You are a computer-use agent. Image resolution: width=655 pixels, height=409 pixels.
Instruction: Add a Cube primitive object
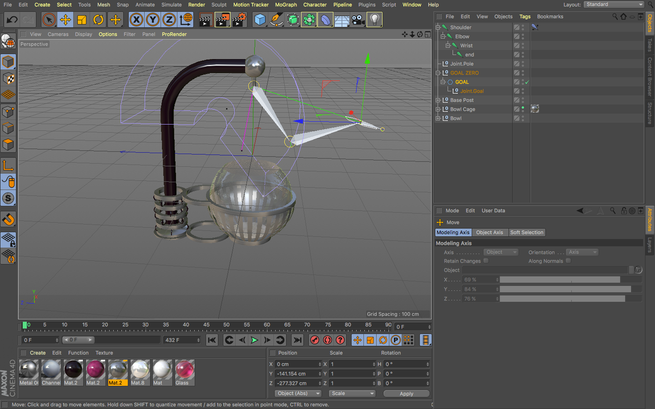pyautogui.click(x=260, y=20)
